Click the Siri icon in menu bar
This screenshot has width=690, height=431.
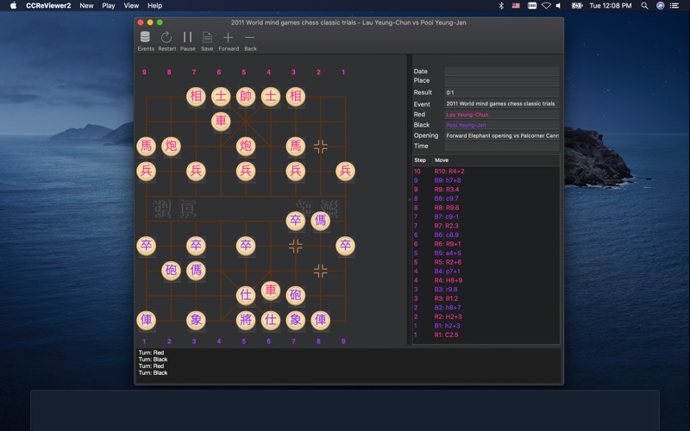coord(660,5)
